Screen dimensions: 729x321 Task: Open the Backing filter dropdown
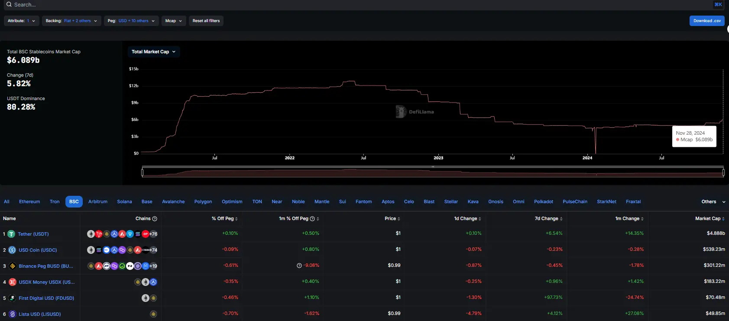[x=71, y=21]
